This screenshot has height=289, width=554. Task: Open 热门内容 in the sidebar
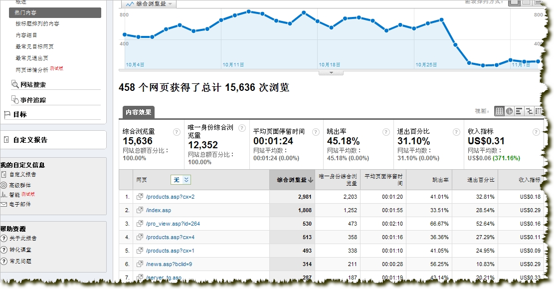coord(55,13)
